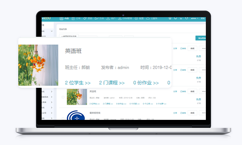
Task: Click the 营销 marketing tag icon
Action: (85, 19)
